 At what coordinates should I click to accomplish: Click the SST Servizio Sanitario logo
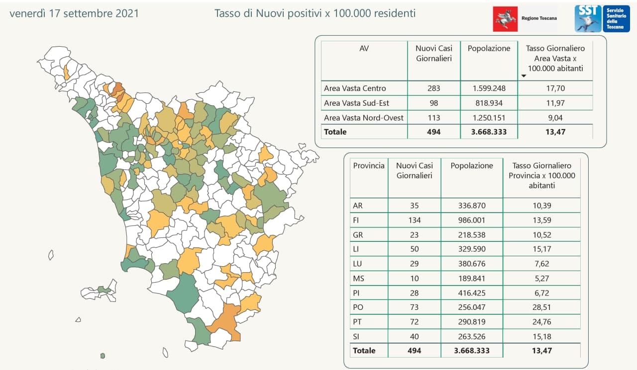click(588, 19)
